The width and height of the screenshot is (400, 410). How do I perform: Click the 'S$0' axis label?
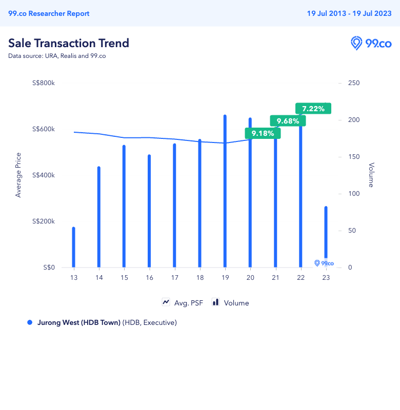point(49,267)
